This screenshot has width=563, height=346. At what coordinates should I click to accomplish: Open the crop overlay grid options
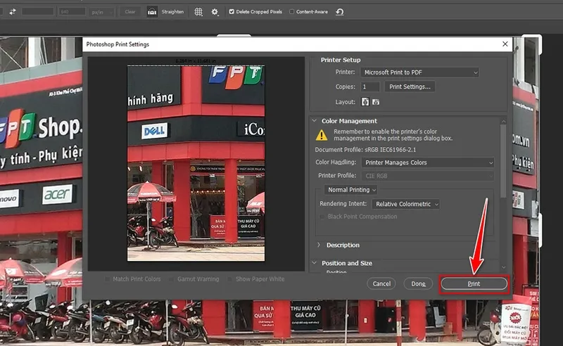198,12
